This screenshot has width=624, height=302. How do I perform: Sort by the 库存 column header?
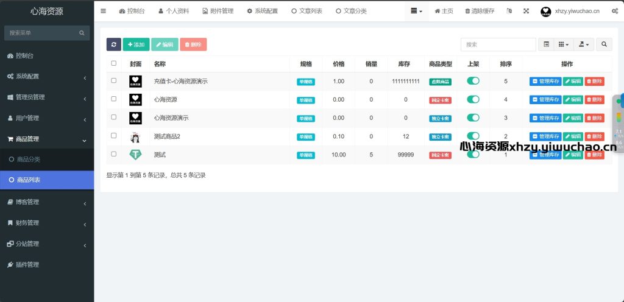click(x=404, y=64)
